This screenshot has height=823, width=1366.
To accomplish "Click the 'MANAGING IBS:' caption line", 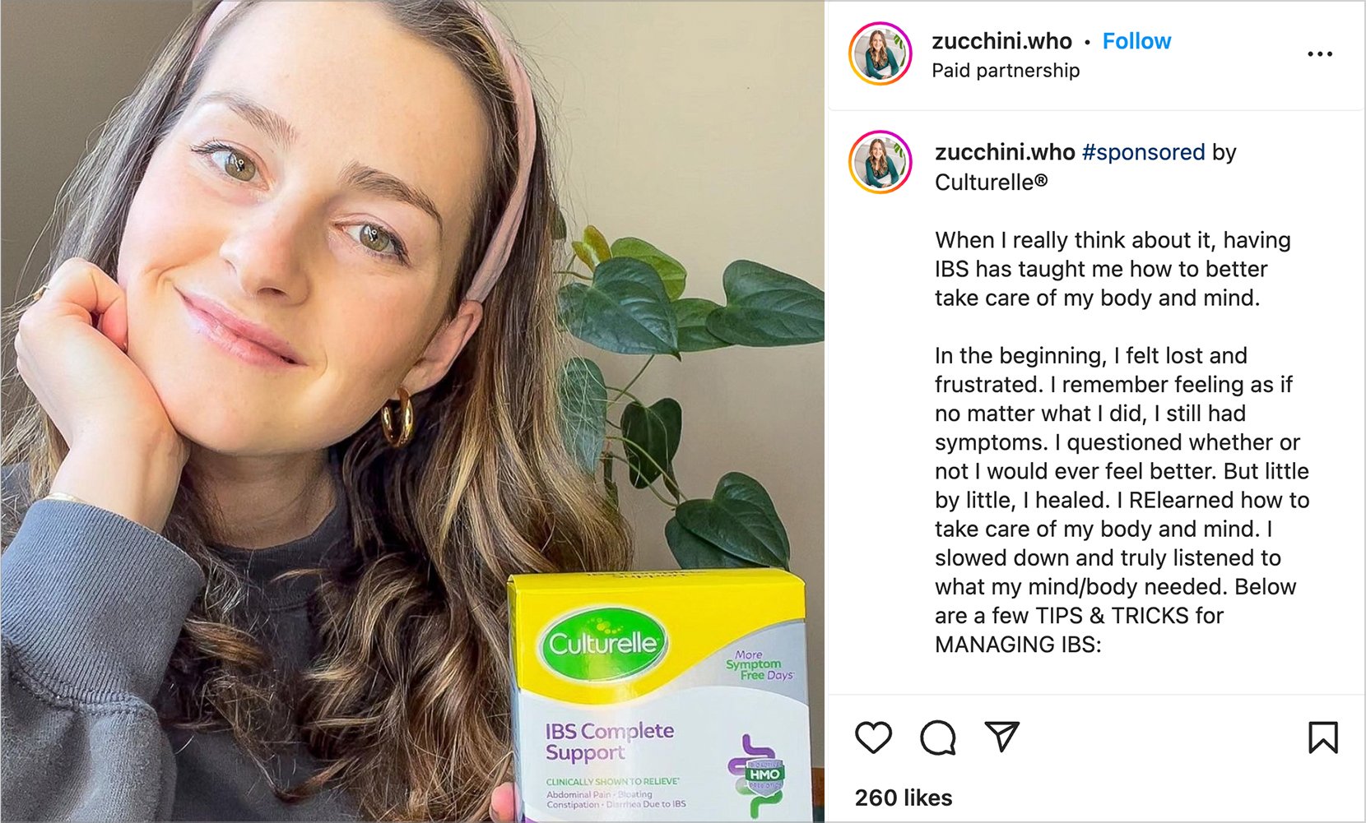I will click(1018, 645).
